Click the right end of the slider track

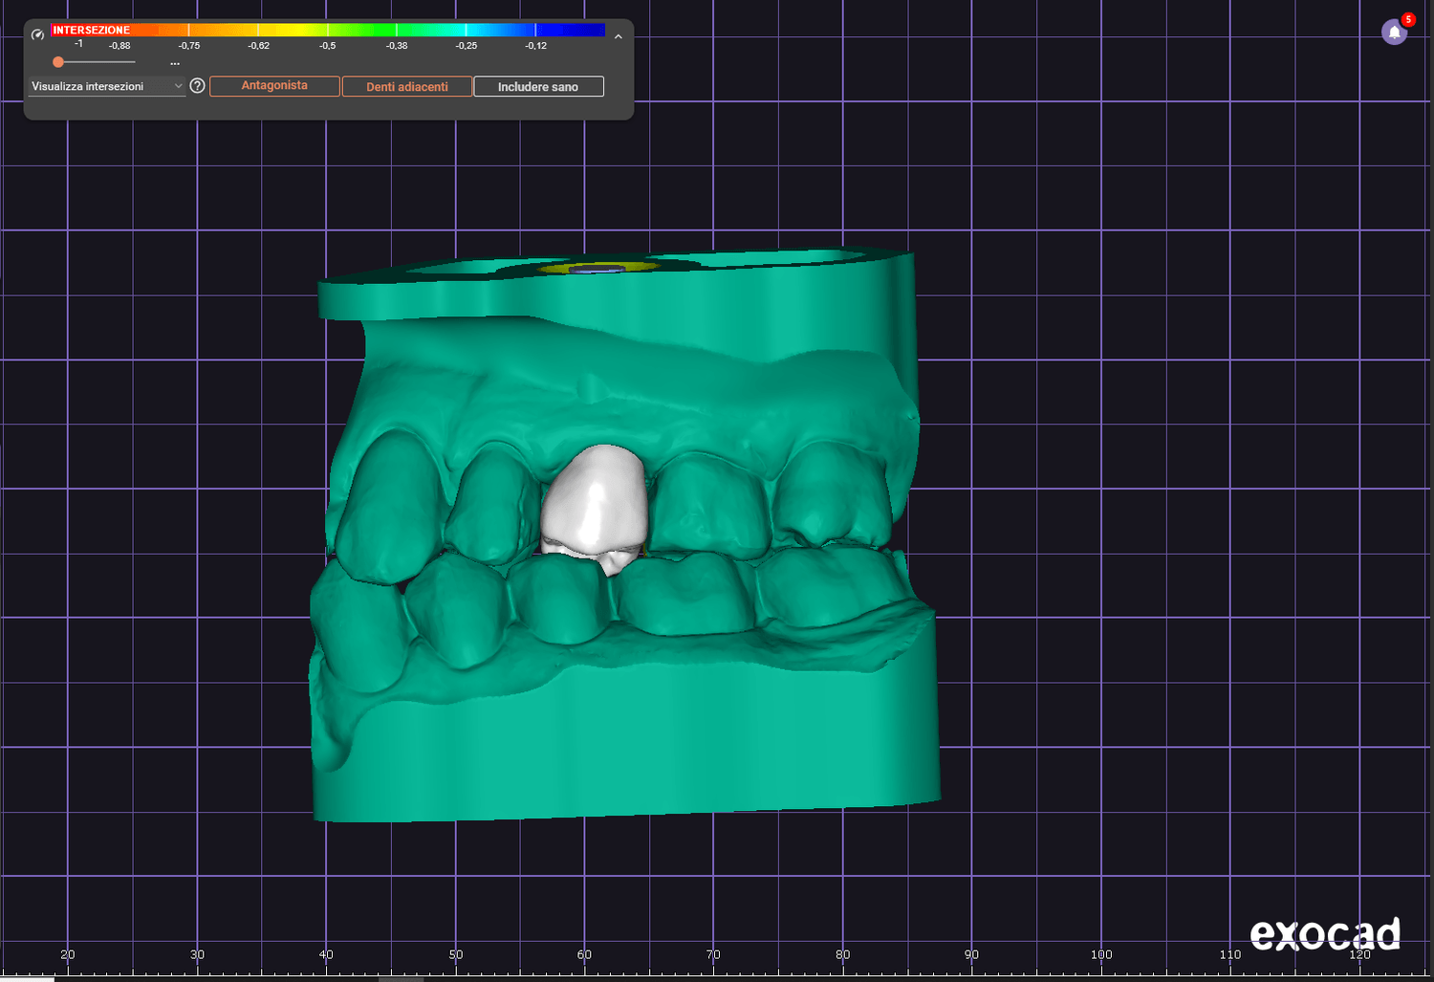tap(133, 62)
